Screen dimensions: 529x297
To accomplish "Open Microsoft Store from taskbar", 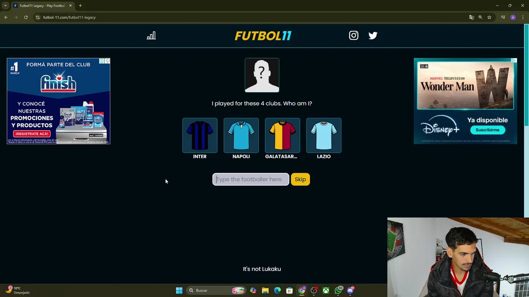I will point(290,290).
